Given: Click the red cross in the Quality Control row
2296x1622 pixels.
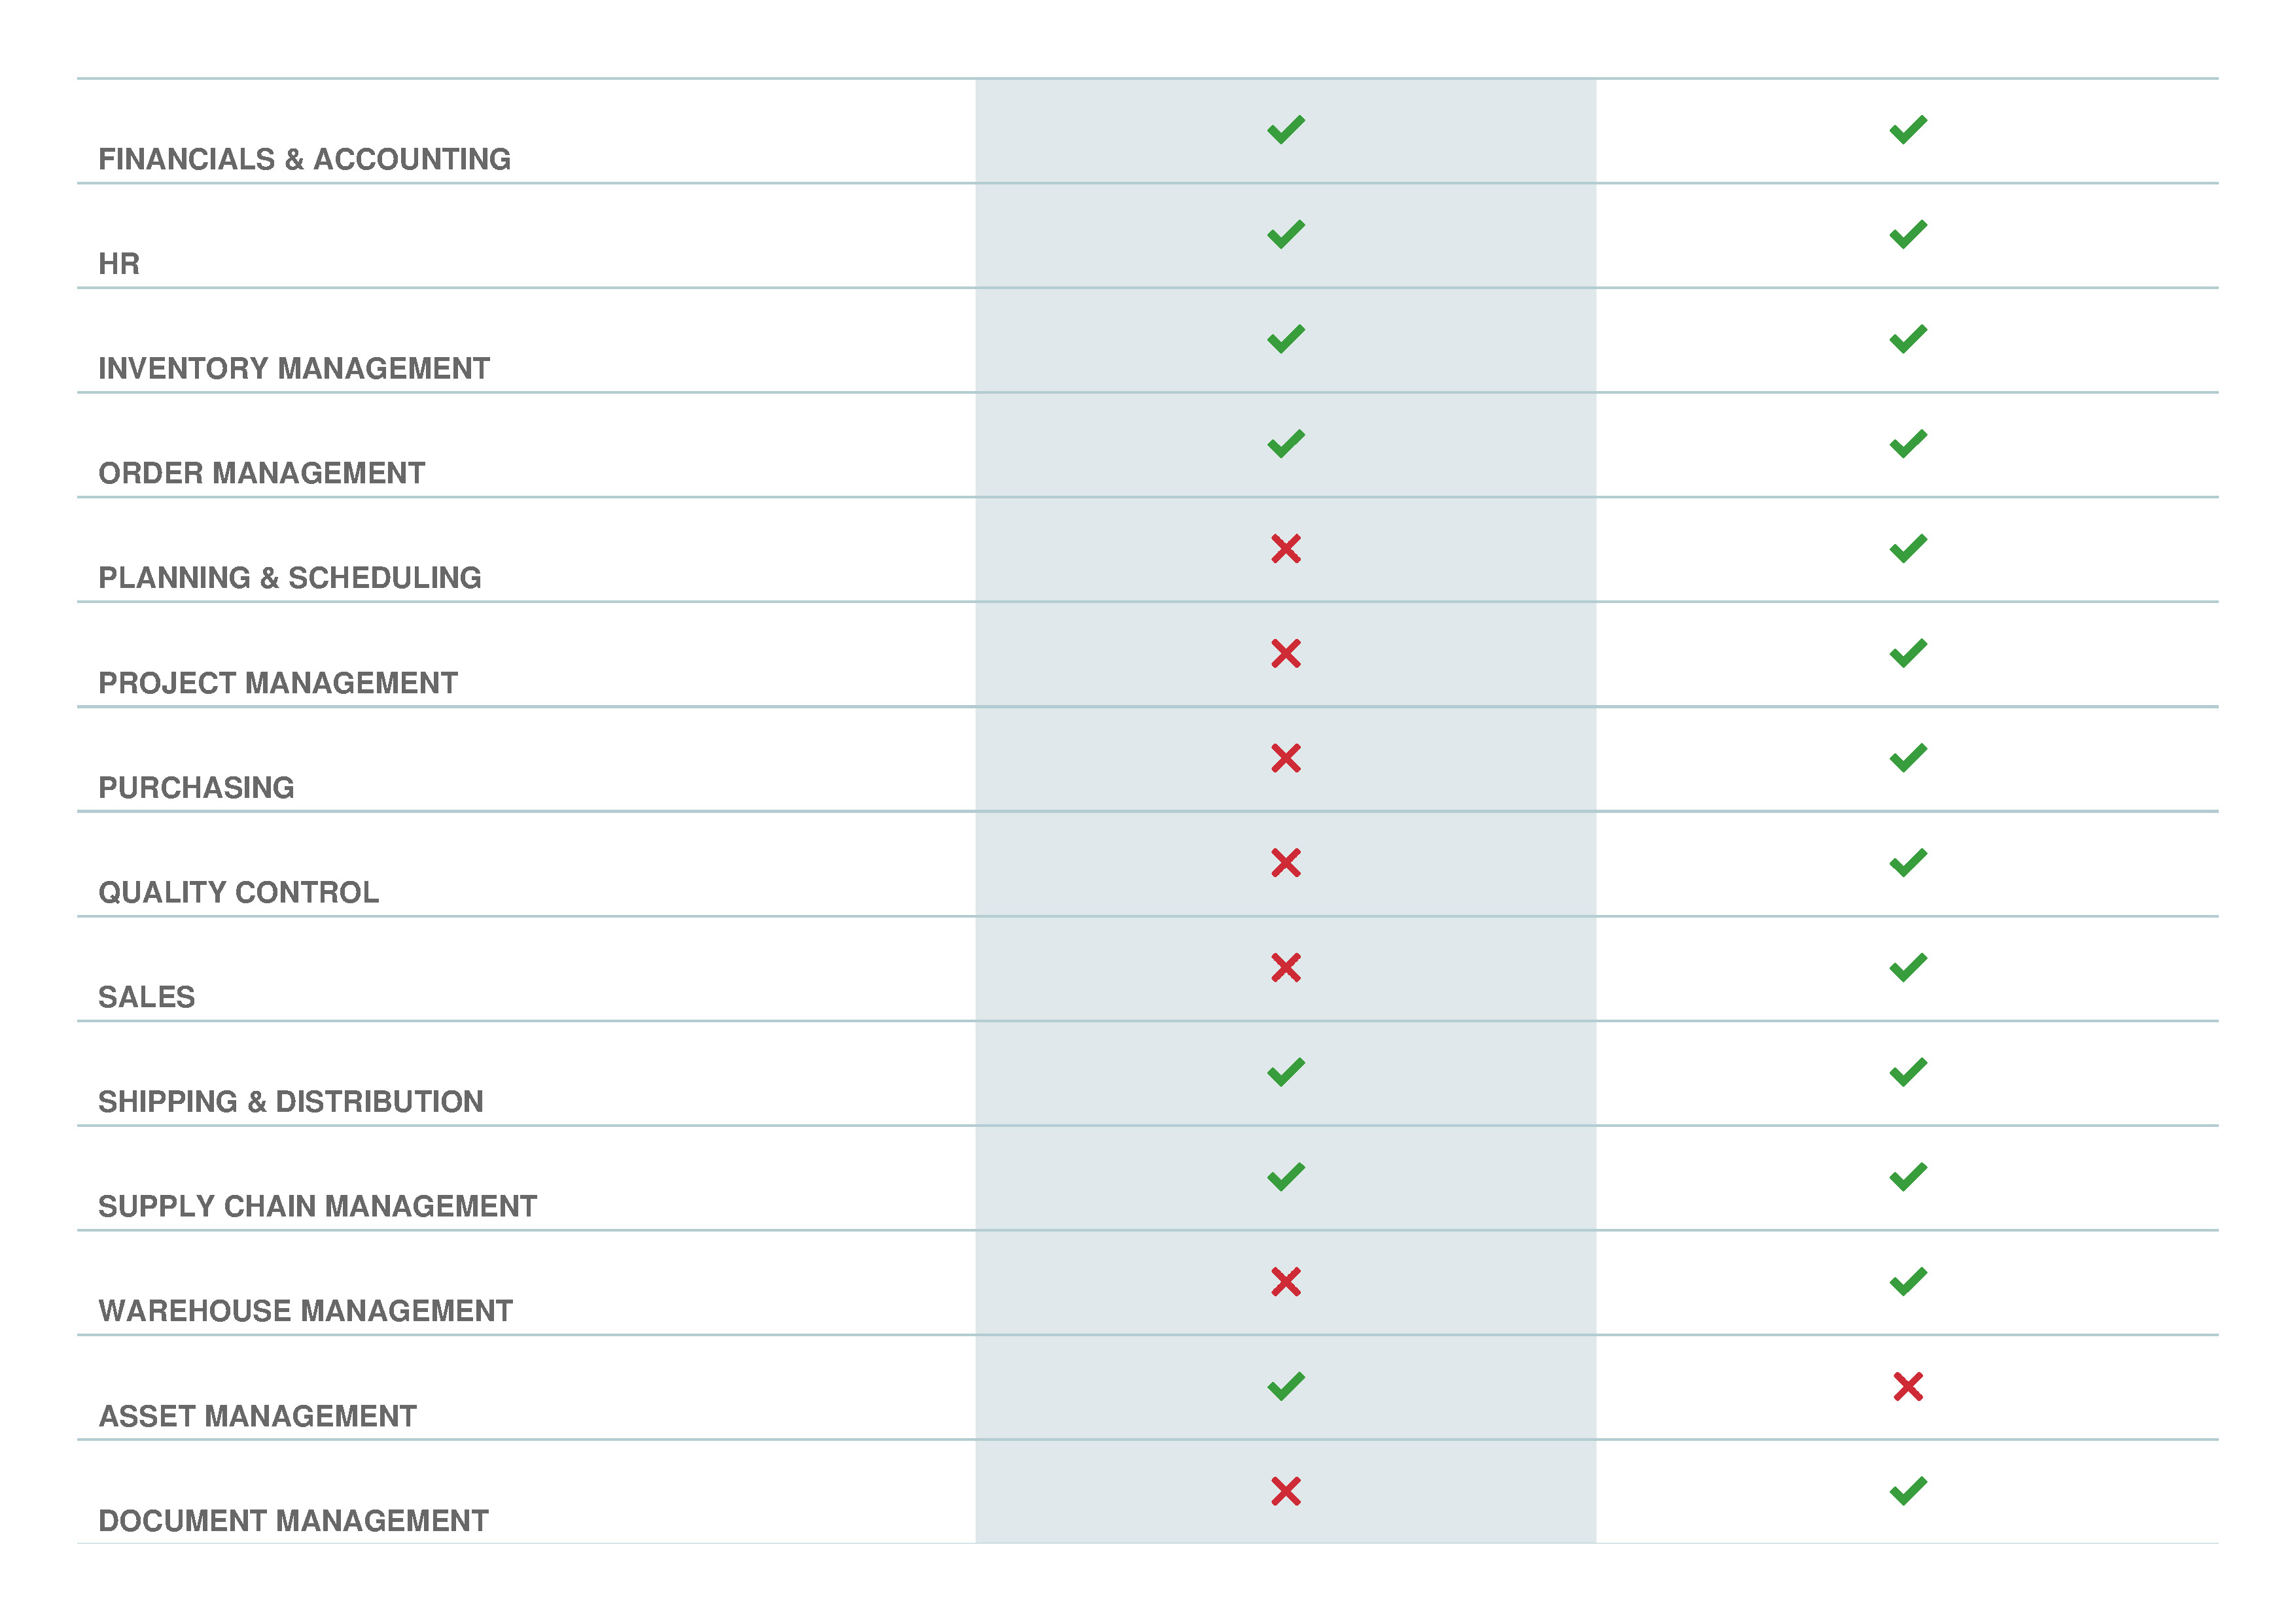Looking at the screenshot, I should [x=1285, y=863].
